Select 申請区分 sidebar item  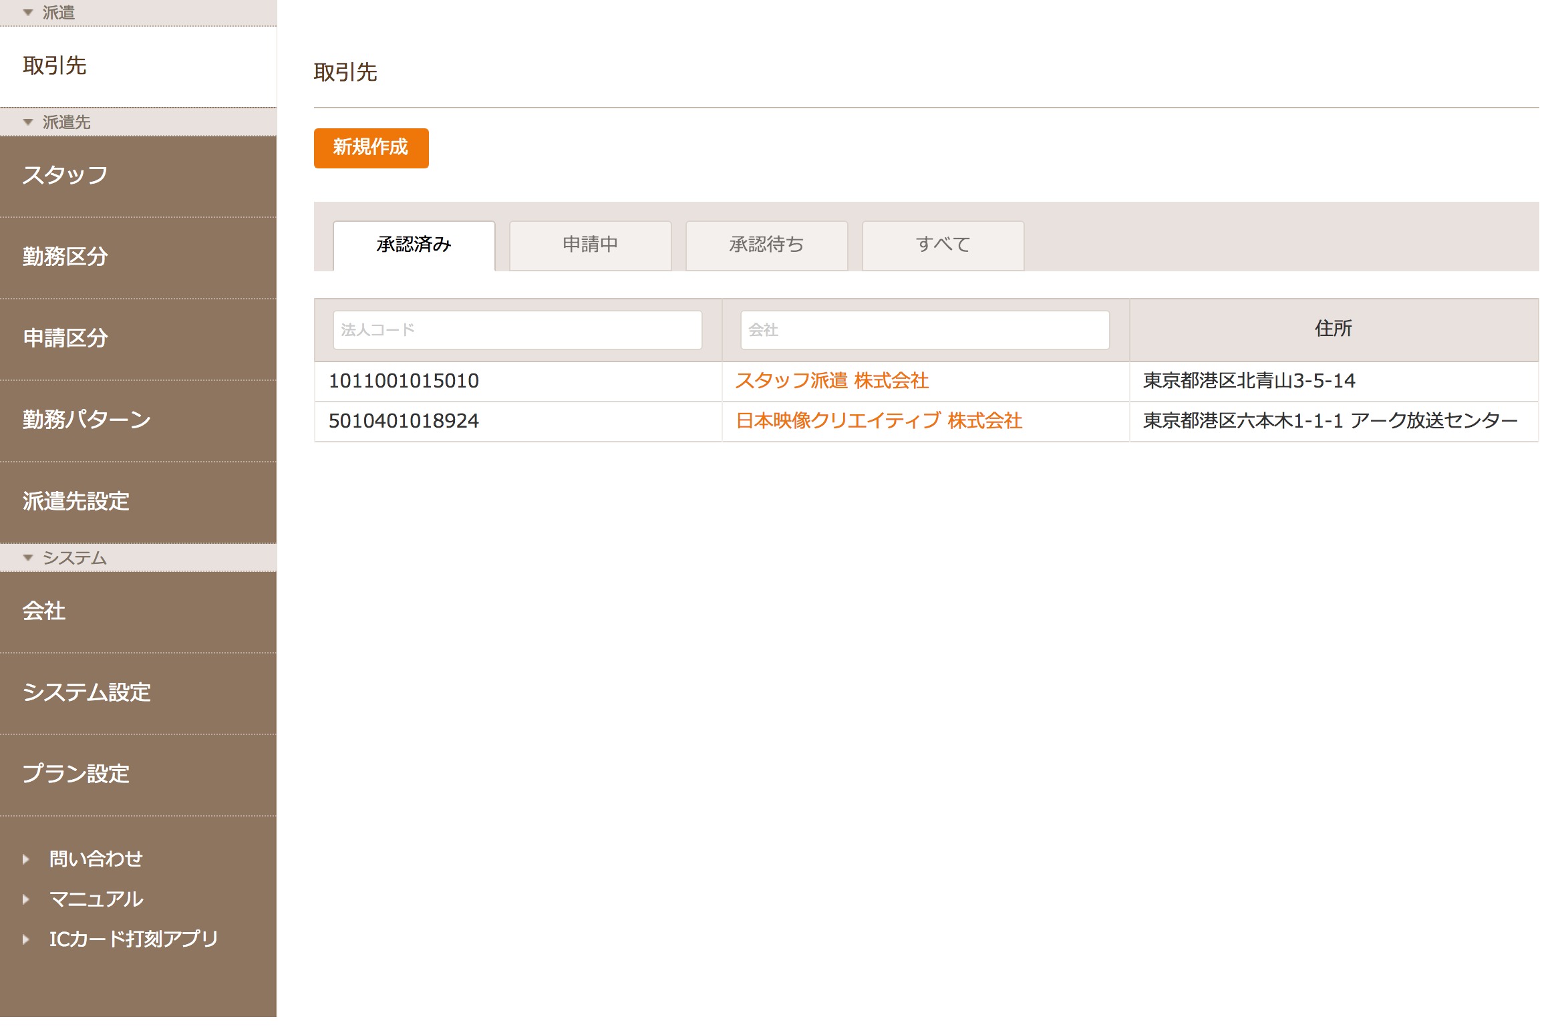(138, 339)
